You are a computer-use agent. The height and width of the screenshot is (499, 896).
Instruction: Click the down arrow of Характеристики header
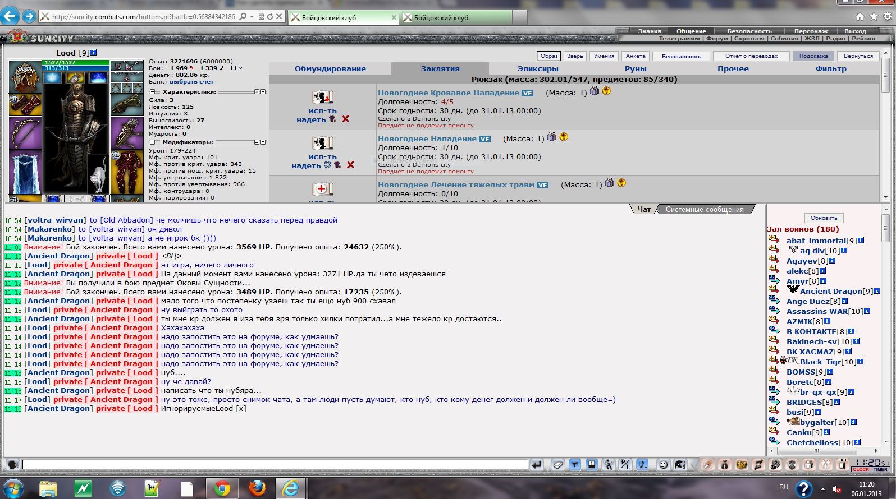click(263, 92)
